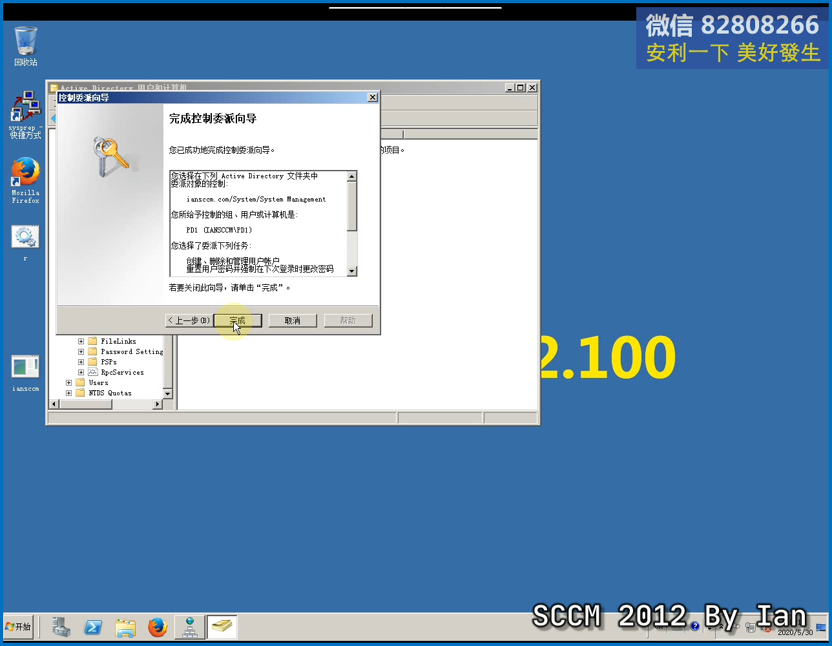Screen dimensions: 832x646
Task: Switch to the network console taskbar button
Action: 190,627
